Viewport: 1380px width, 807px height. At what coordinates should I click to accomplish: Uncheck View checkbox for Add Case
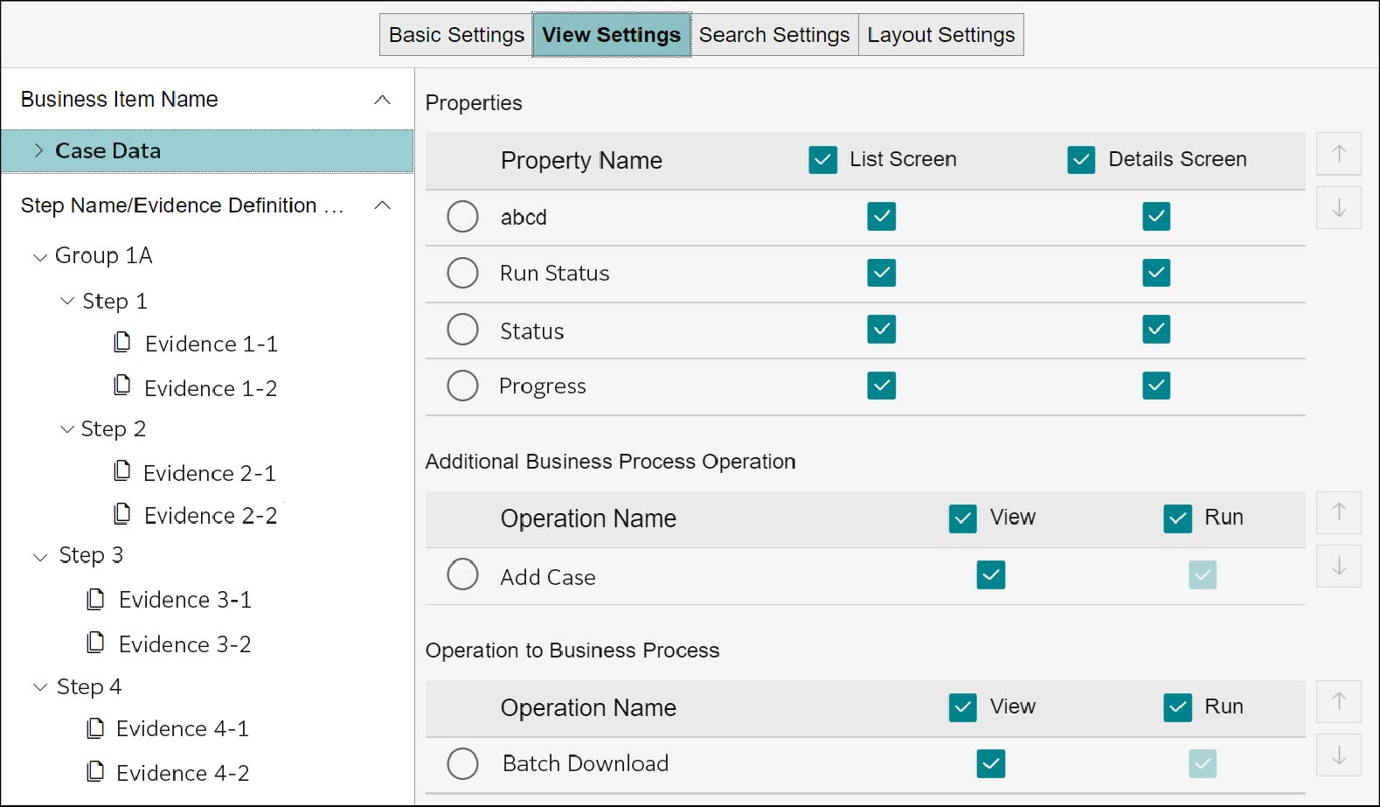coord(990,574)
